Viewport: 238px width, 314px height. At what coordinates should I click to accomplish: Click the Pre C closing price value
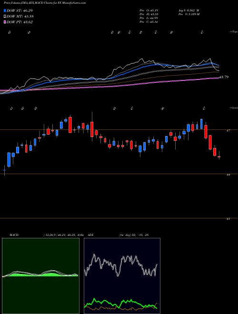coord(155,22)
